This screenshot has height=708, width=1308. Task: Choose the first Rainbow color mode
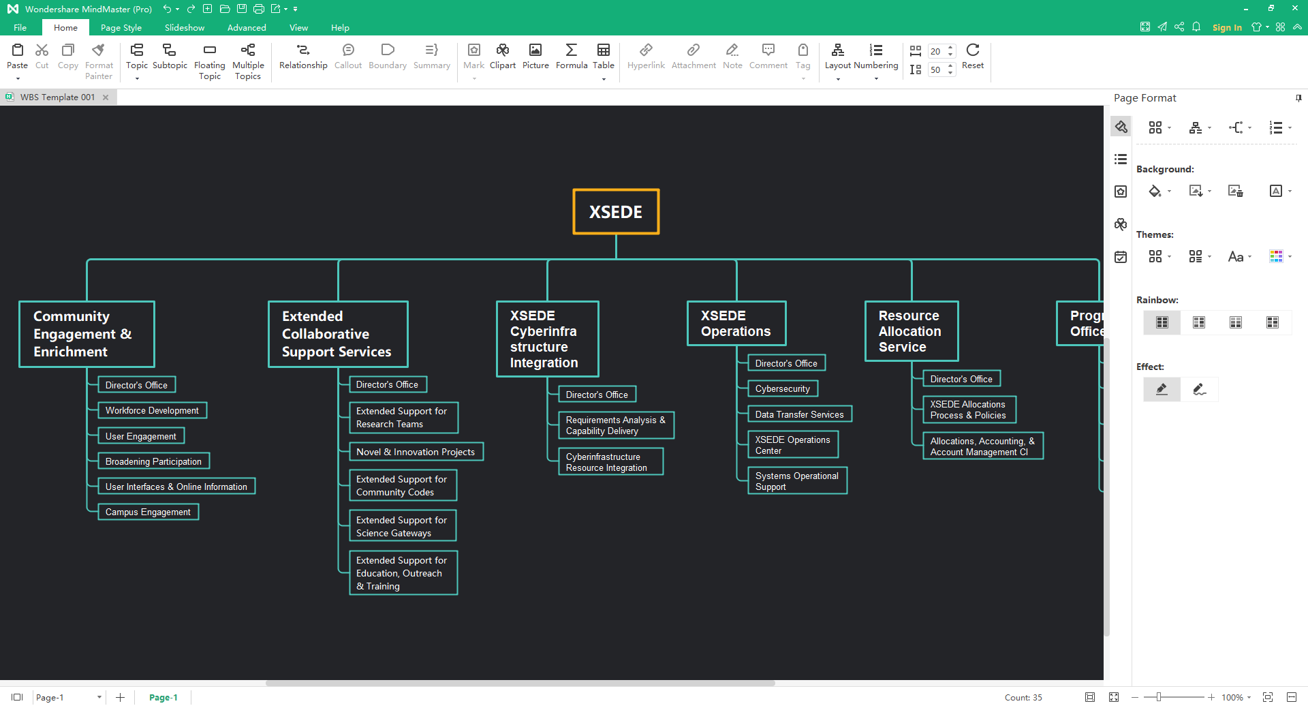tap(1162, 322)
